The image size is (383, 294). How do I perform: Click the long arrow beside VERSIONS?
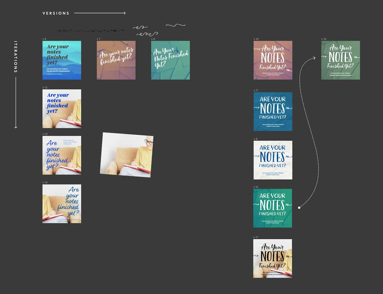100,13
